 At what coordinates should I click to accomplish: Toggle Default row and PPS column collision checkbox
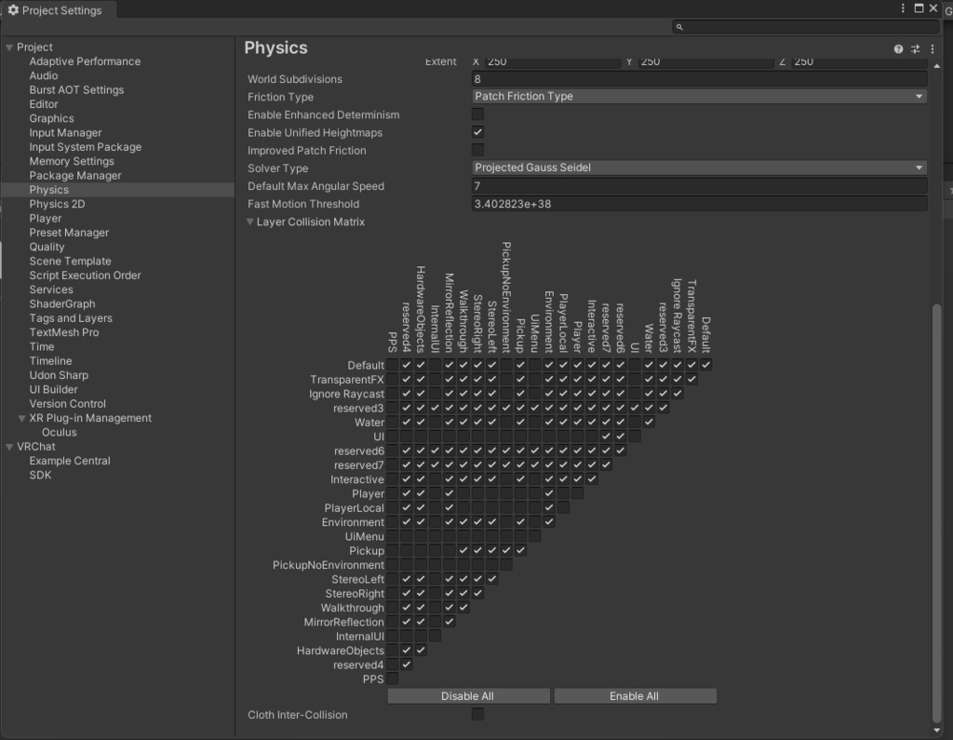(392, 365)
